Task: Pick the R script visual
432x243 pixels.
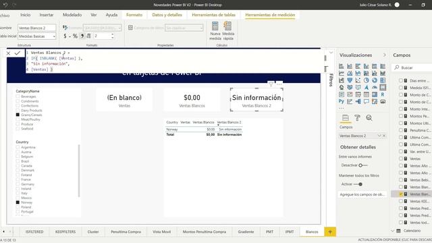Action: click(x=383, y=94)
